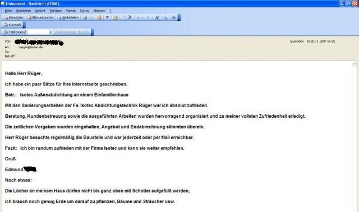Minimize the message window

click(x=342, y=3)
